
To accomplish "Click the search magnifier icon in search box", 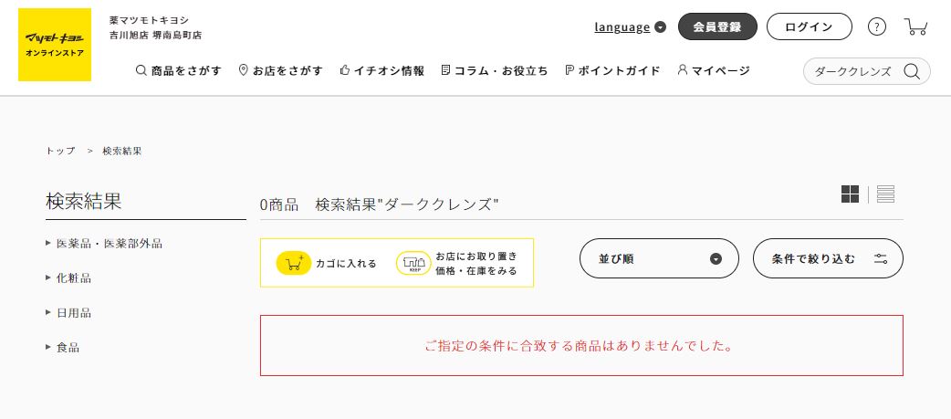I will click(912, 71).
